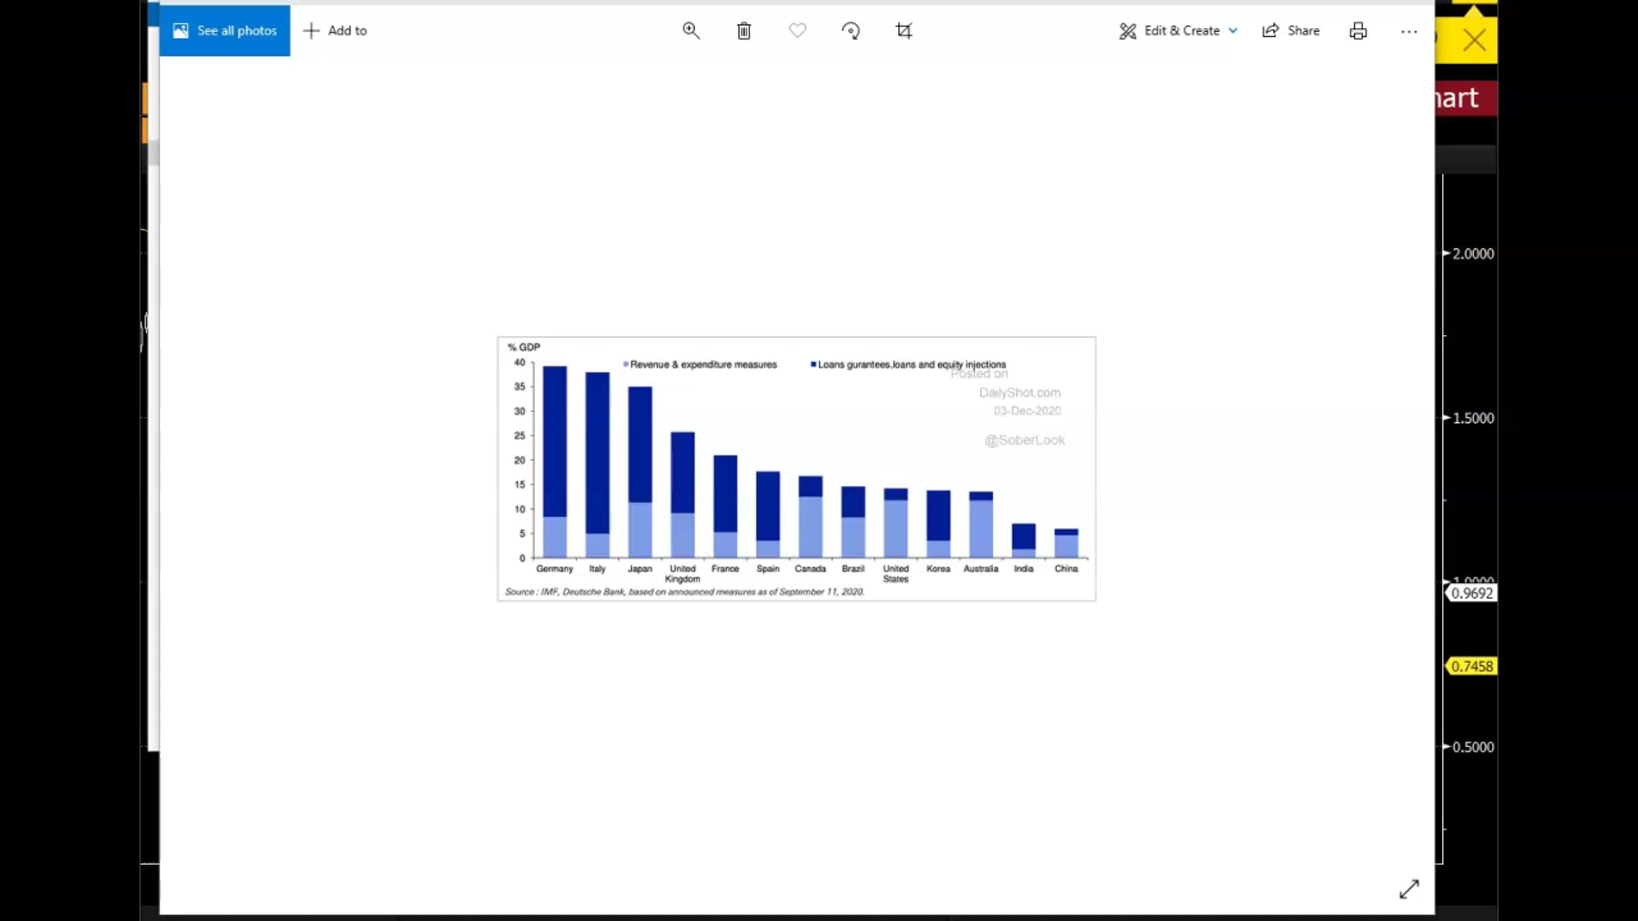Image resolution: width=1638 pixels, height=921 pixels.
Task: Click the yellow 0.7458 price label
Action: coord(1471,667)
